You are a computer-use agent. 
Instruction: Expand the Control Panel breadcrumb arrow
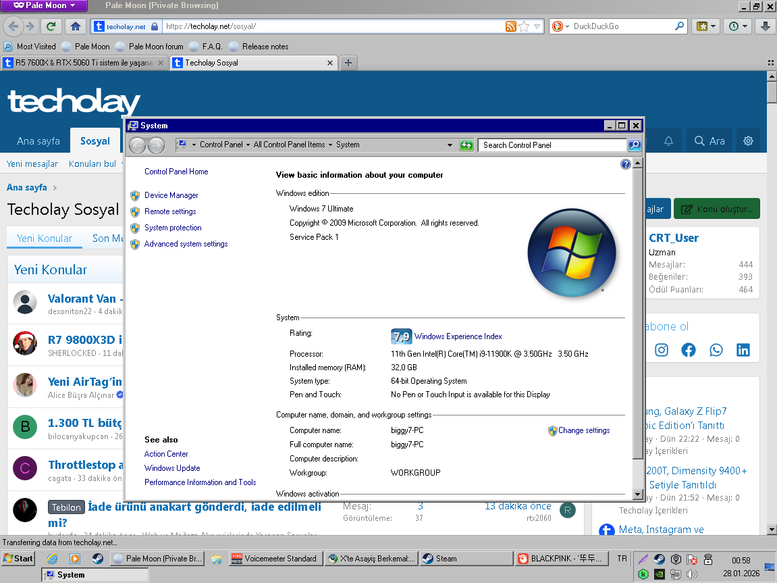coord(248,145)
